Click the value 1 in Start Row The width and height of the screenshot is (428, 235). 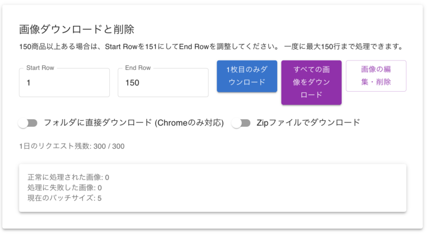29,83
